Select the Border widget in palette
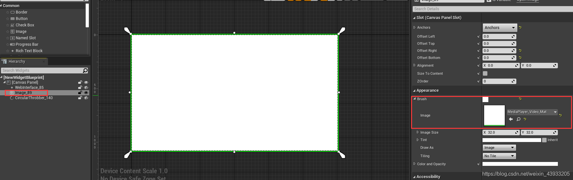Image resolution: width=573 pixels, height=180 pixels. click(21, 12)
